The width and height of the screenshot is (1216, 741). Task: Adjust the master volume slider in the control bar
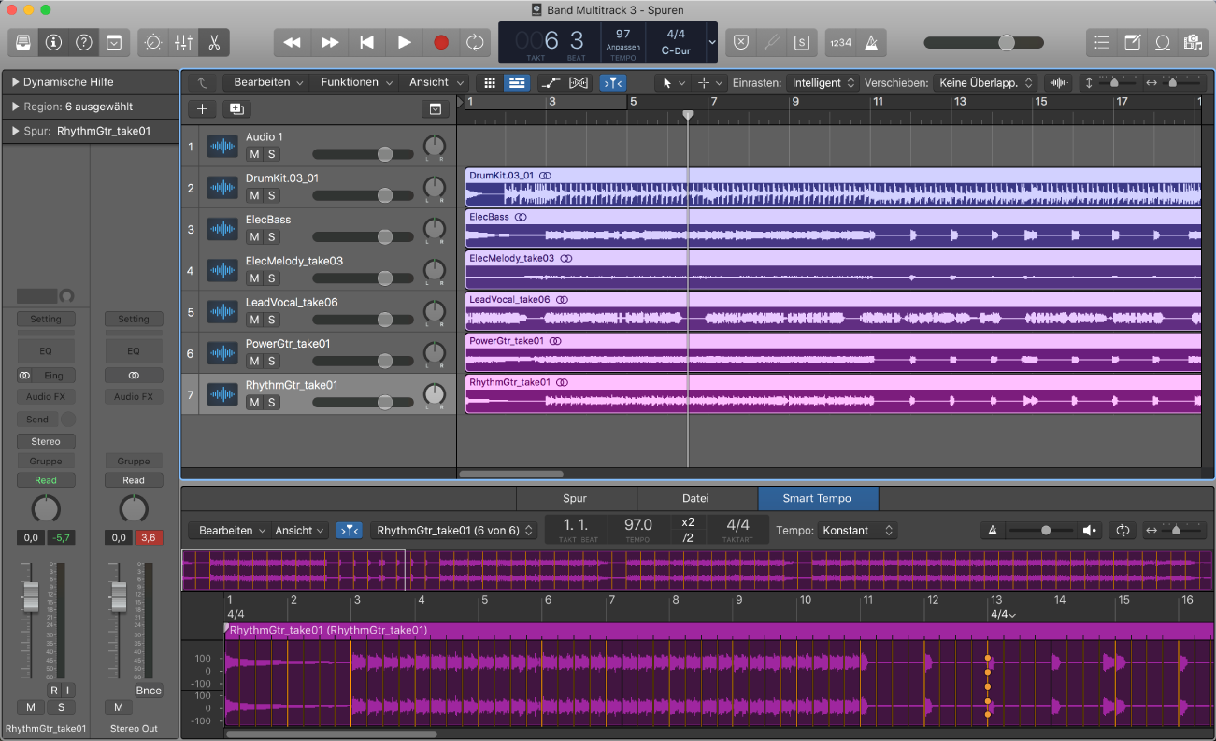tap(1007, 42)
